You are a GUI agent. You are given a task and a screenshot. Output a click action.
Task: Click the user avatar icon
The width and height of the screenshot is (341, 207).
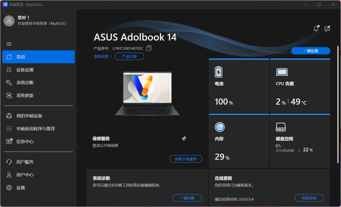pos(9,21)
